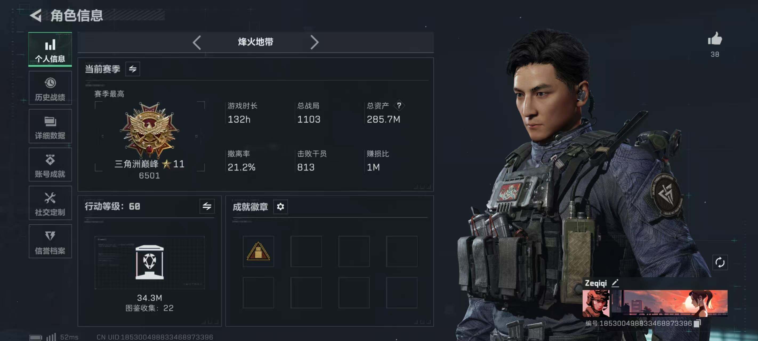Copy the player ID number (编号)
The height and width of the screenshot is (341, 758).
[x=697, y=323]
